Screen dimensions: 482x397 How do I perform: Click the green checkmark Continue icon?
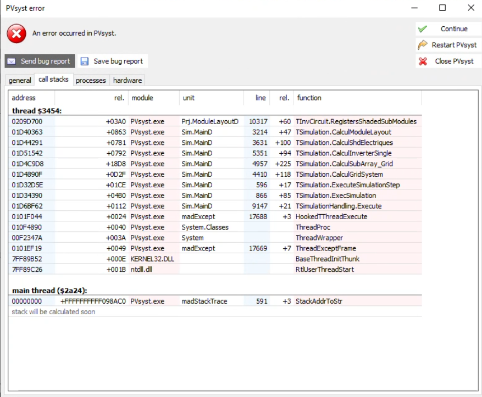422,29
